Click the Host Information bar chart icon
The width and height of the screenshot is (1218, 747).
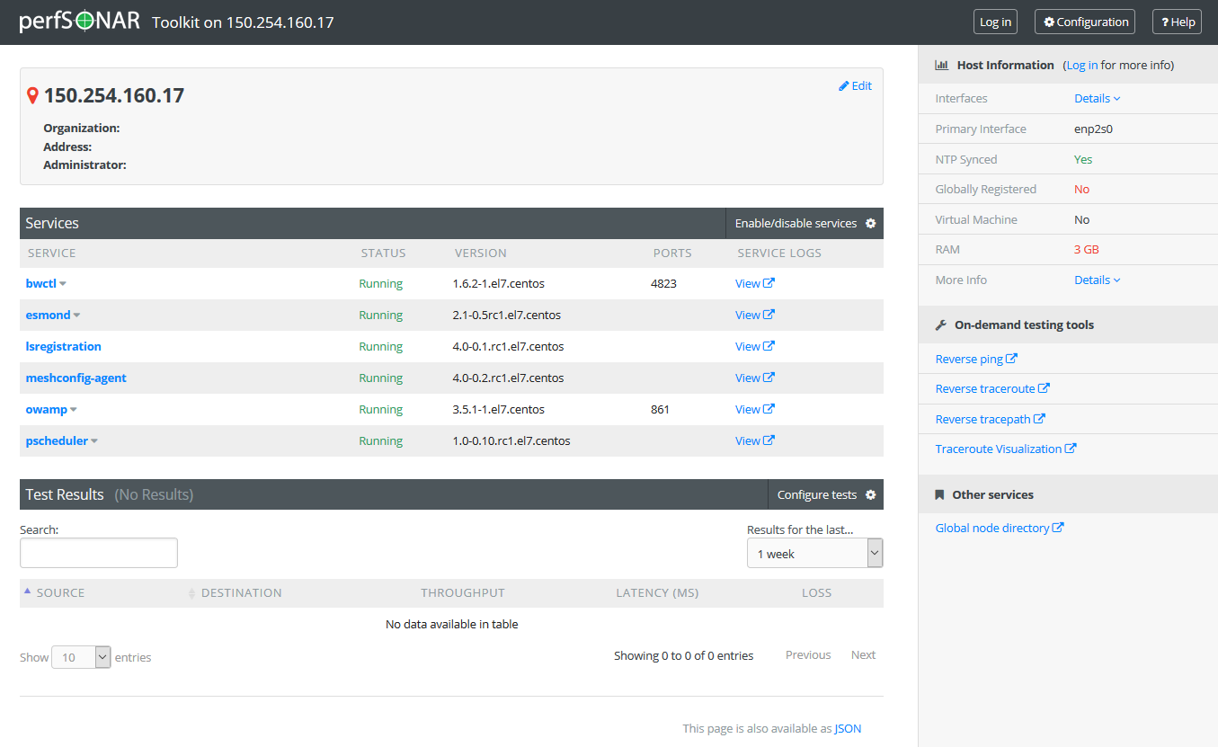[942, 65]
